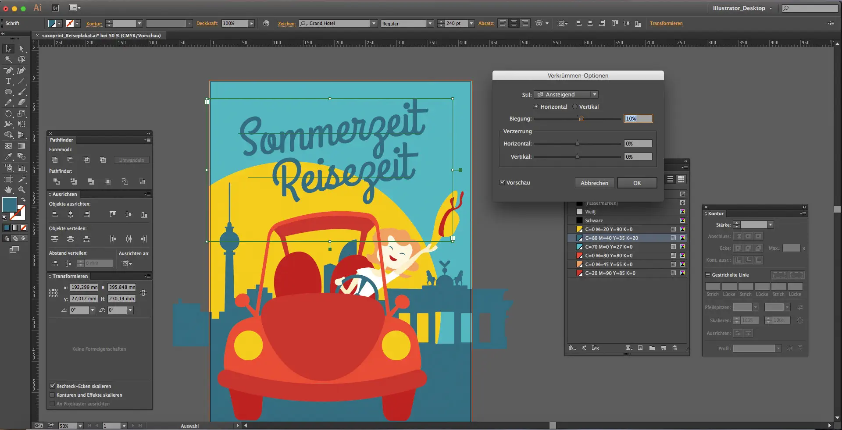Select the Pen tool

7,71
